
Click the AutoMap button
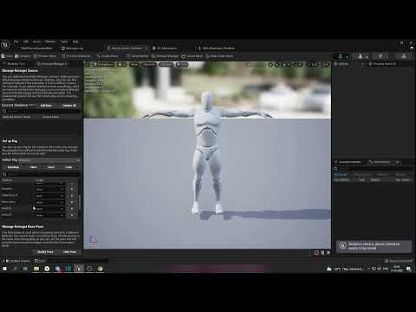tap(13, 167)
